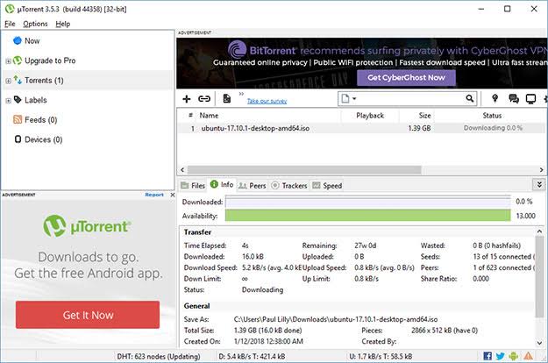
Task: Click the U: 1.7 kB/s status bar entry
Action: [x=381, y=356]
